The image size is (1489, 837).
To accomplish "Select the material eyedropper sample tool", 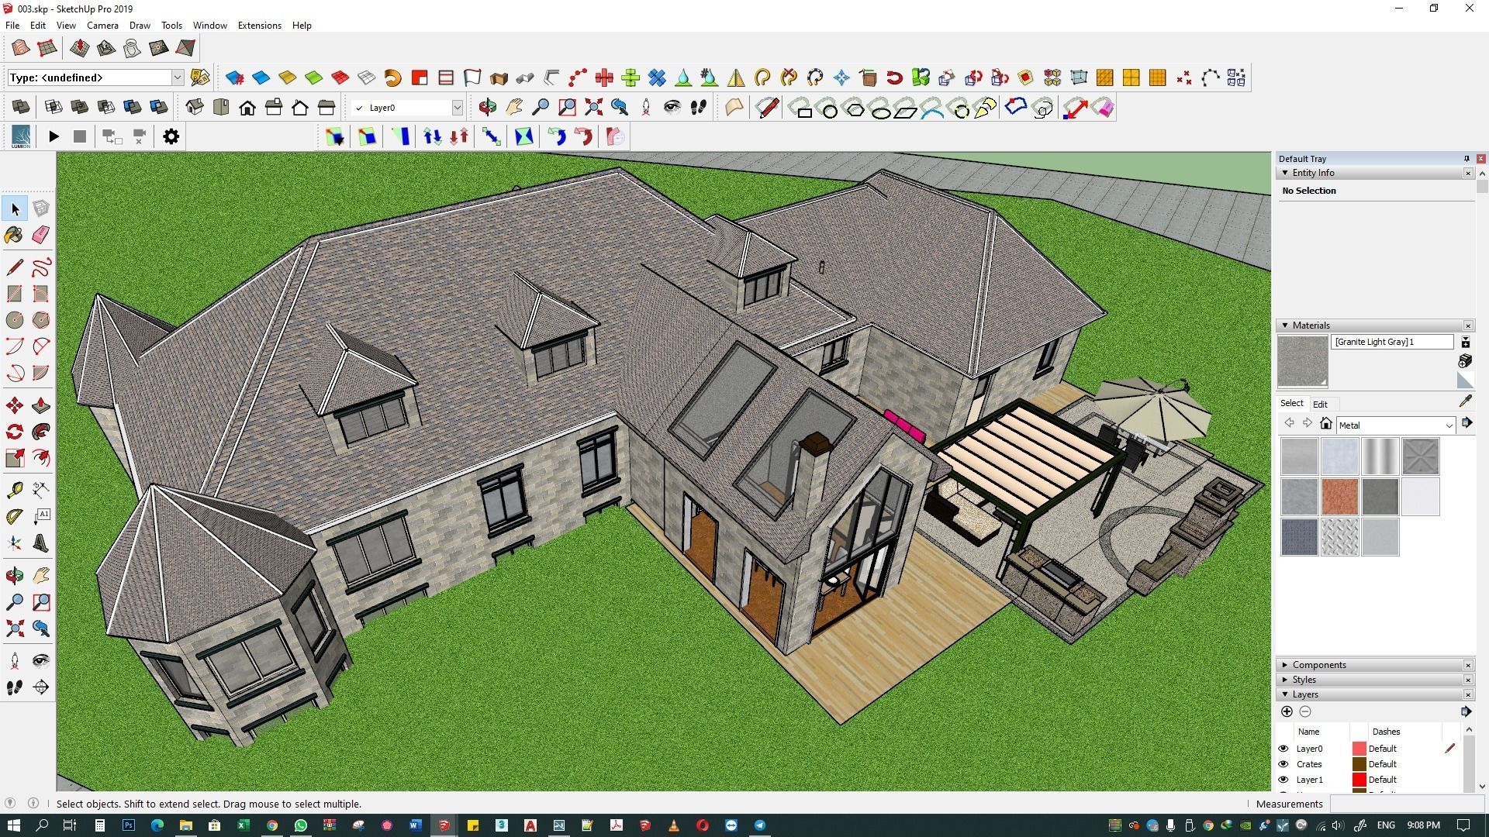I will point(1465,401).
